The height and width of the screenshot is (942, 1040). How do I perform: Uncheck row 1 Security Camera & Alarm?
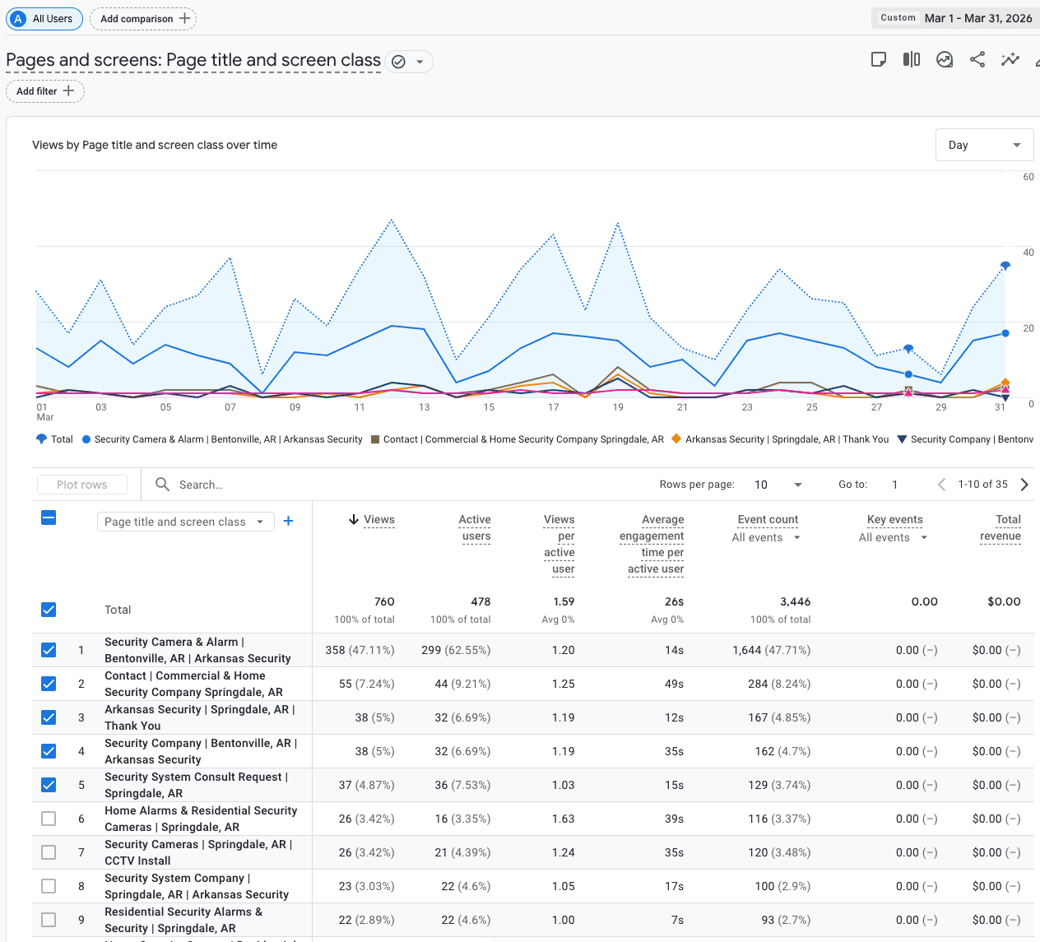pyautogui.click(x=49, y=650)
